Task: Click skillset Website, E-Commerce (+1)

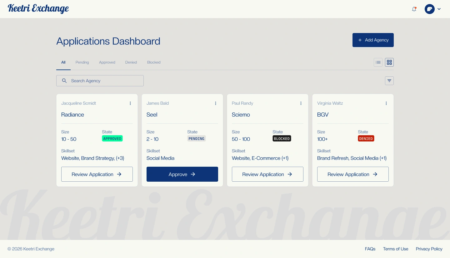Action: 260,158
